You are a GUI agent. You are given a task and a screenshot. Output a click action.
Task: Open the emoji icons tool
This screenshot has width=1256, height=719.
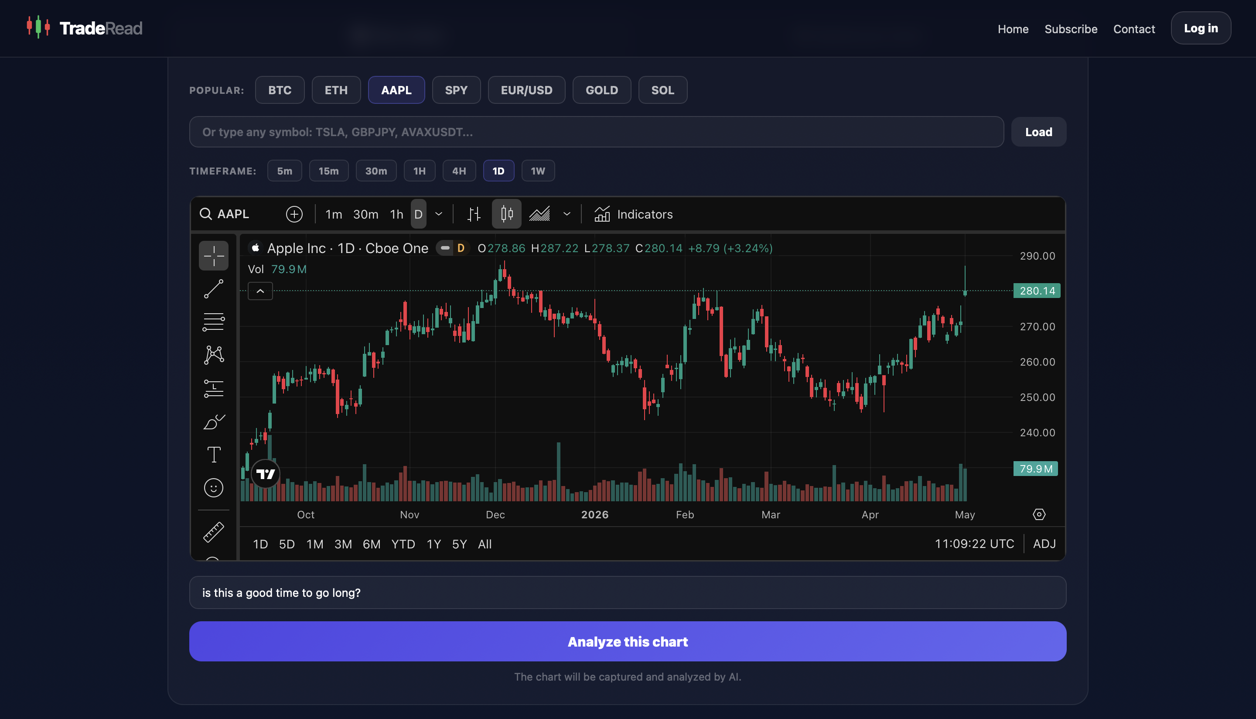coord(214,488)
